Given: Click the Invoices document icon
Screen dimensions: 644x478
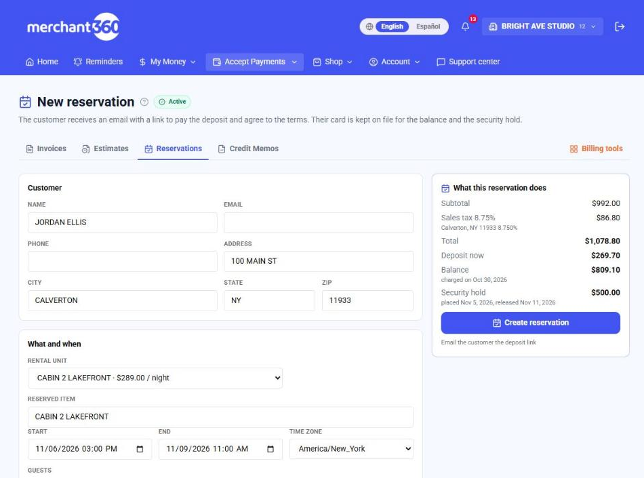Looking at the screenshot, I should 30,149.
